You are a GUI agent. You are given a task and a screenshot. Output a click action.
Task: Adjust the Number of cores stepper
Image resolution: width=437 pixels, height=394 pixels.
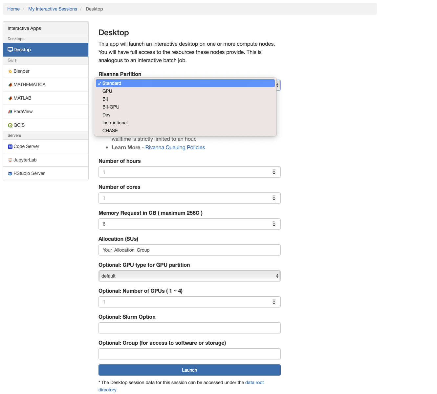click(274, 198)
